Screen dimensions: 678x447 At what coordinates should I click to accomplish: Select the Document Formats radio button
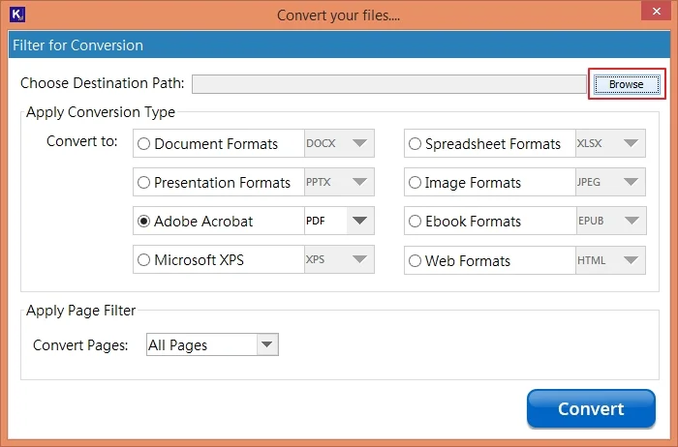click(143, 143)
